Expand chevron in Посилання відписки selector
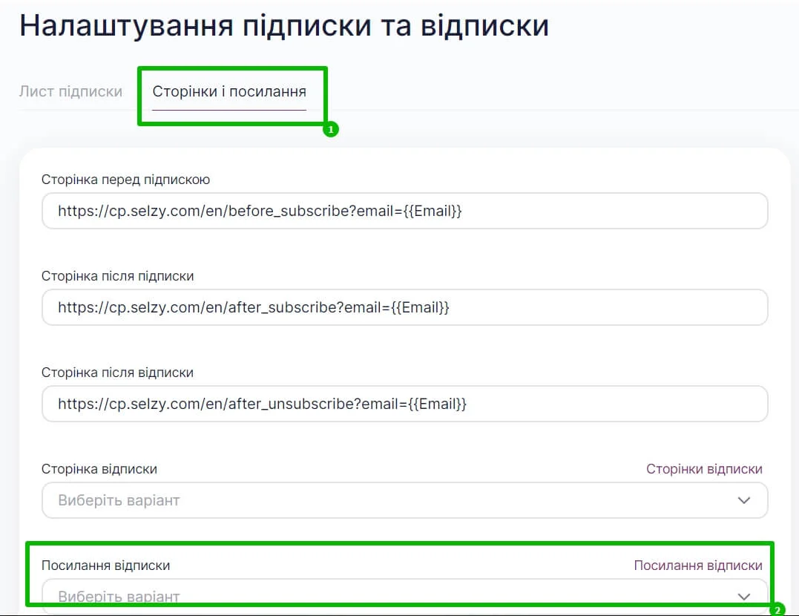799x616 pixels. (x=744, y=597)
